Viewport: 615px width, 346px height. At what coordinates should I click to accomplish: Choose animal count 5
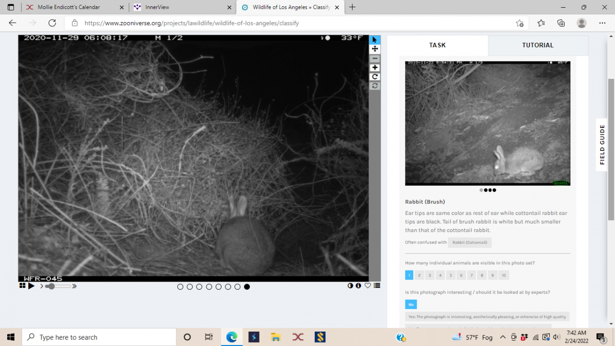(x=451, y=275)
